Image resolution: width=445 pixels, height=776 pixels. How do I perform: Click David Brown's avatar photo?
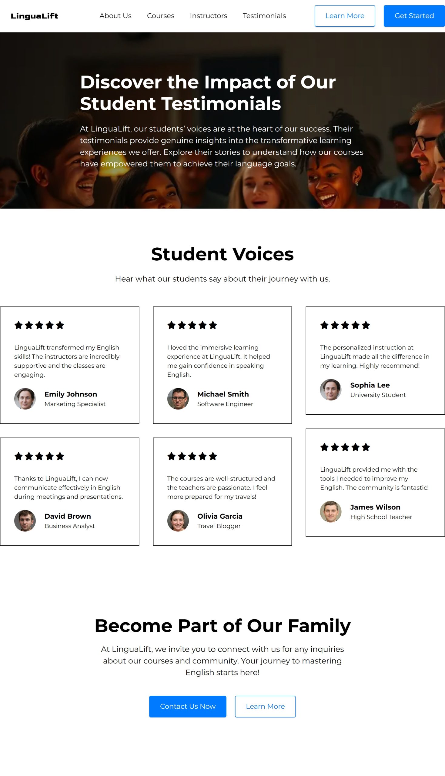[x=25, y=520]
